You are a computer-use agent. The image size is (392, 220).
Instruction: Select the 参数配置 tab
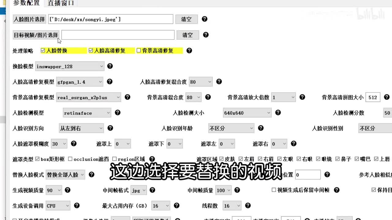pyautogui.click(x=26, y=3)
